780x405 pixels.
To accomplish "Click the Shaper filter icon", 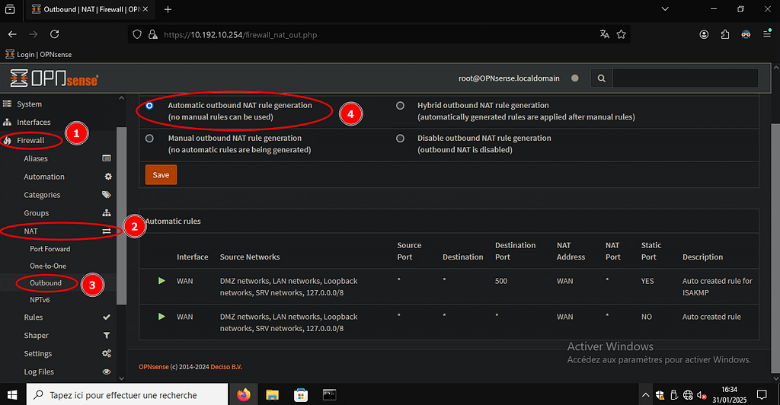I will 107,336.
